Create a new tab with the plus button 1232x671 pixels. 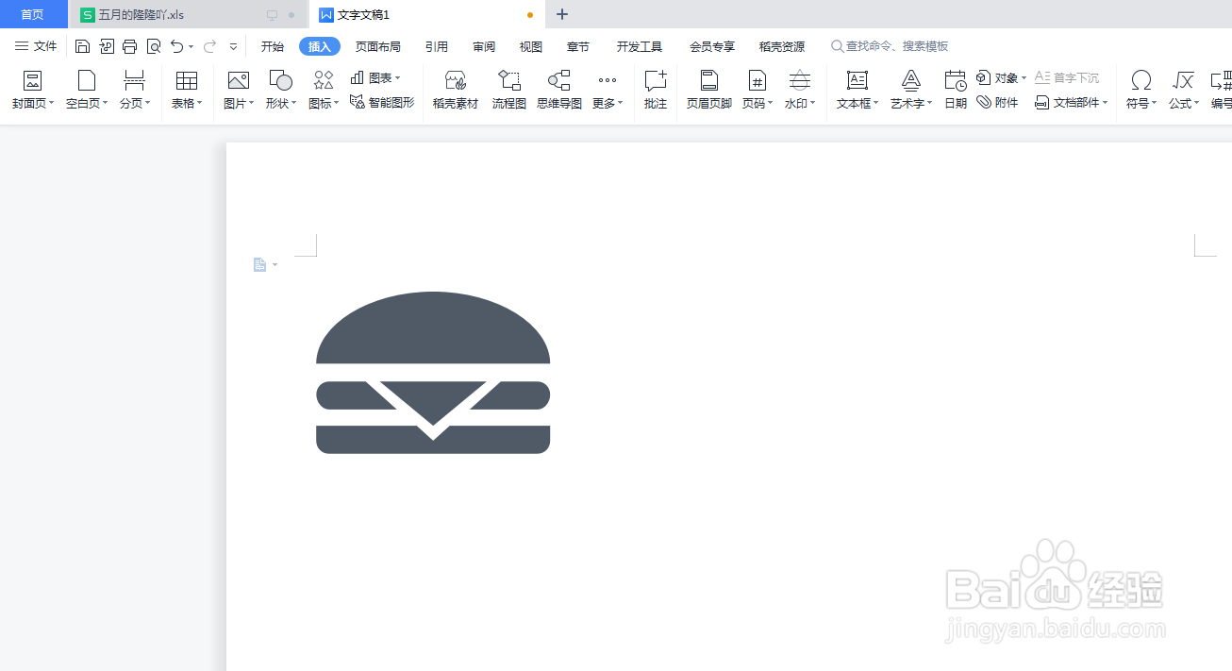click(x=561, y=14)
